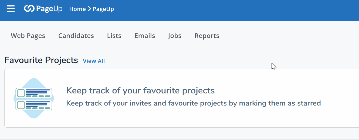Click the text about marking projects as starred
359x140 pixels.
click(193, 103)
